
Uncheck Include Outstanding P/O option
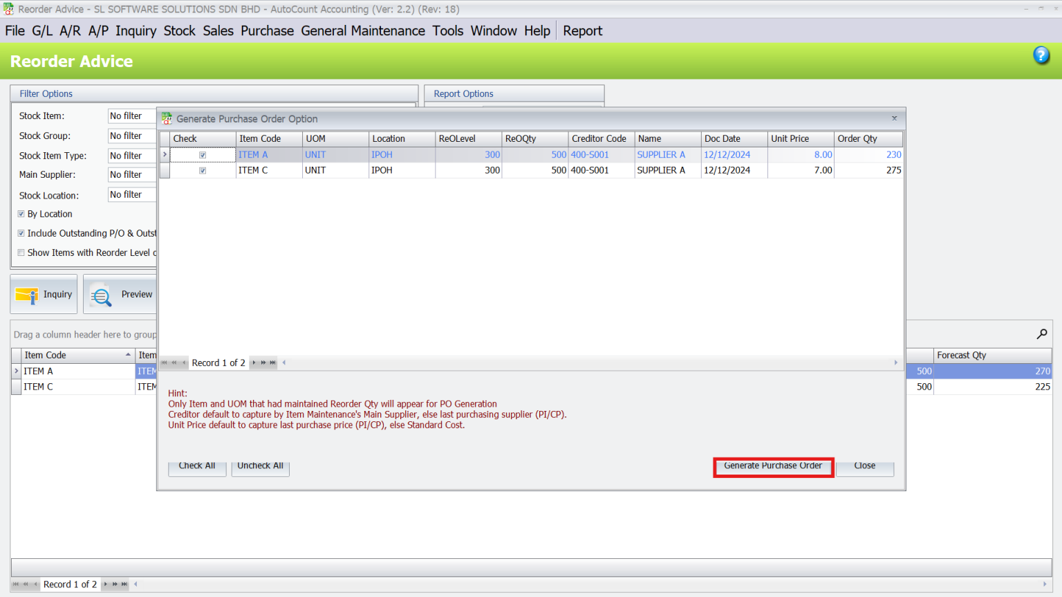[x=21, y=233]
